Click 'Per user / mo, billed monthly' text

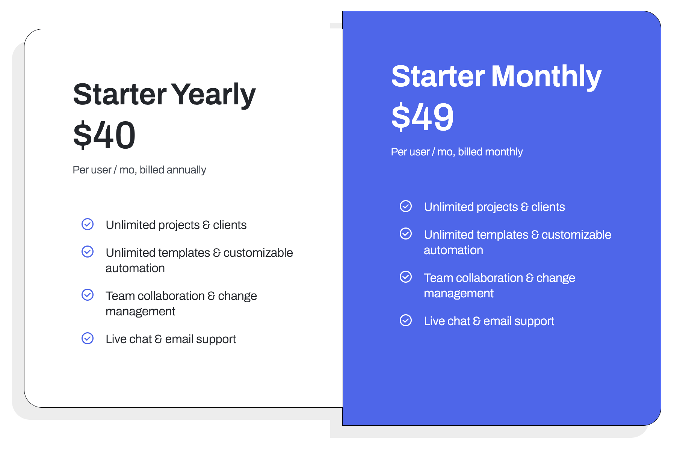tap(456, 152)
